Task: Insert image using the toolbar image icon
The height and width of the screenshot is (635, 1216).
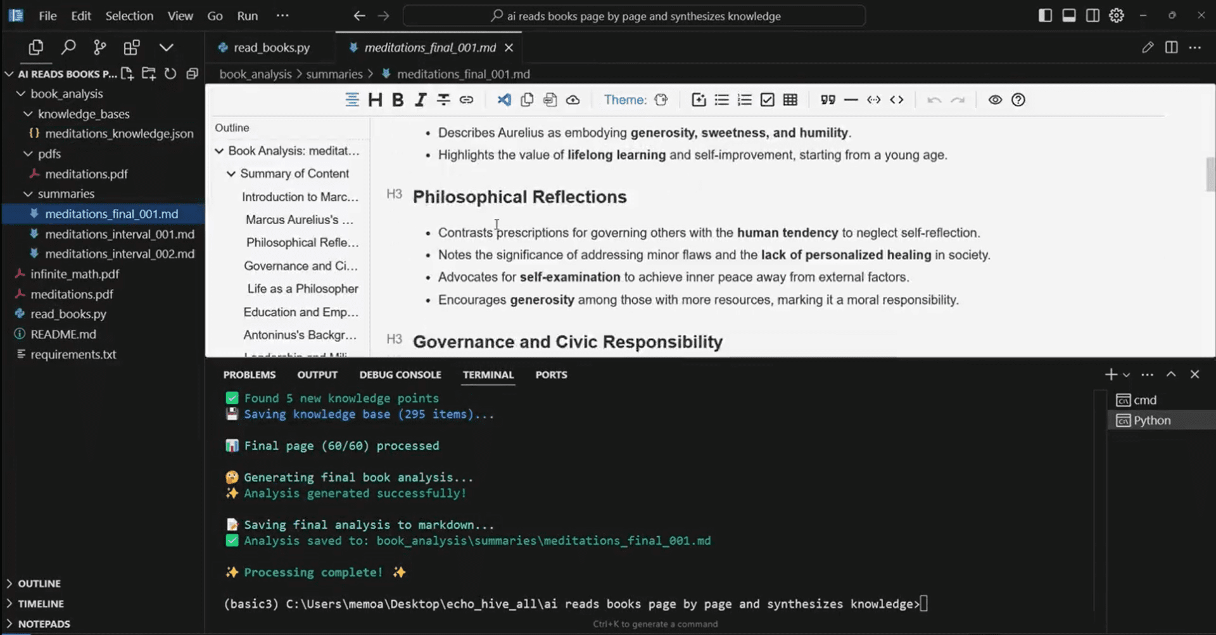Action: coord(699,99)
